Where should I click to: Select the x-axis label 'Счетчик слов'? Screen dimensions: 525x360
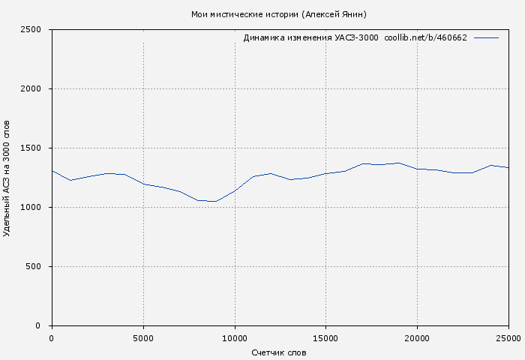click(x=279, y=352)
